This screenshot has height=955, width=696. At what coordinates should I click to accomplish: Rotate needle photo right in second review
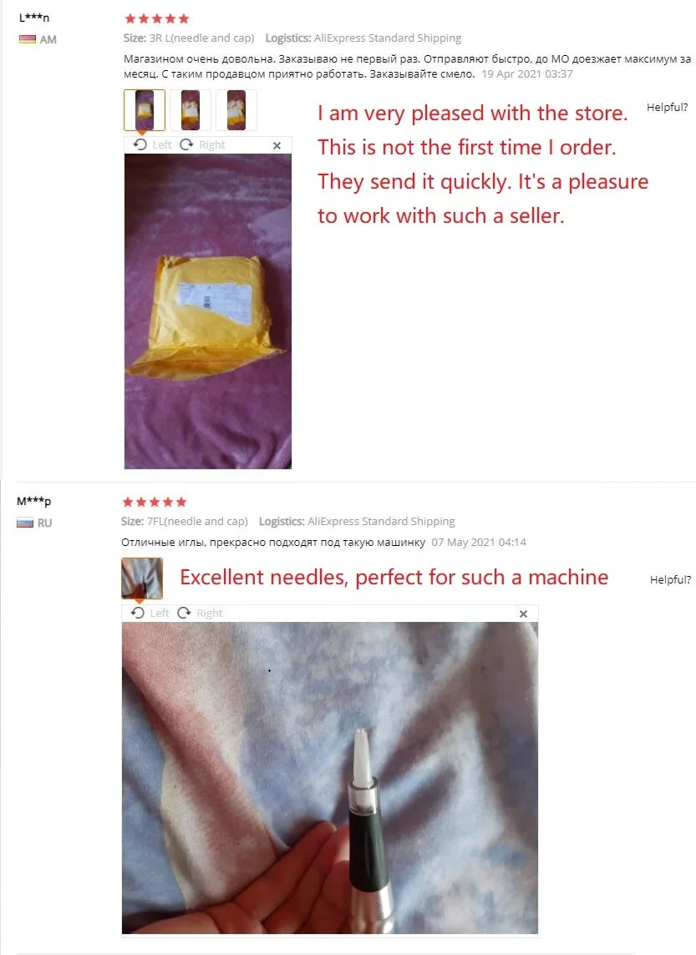200,614
